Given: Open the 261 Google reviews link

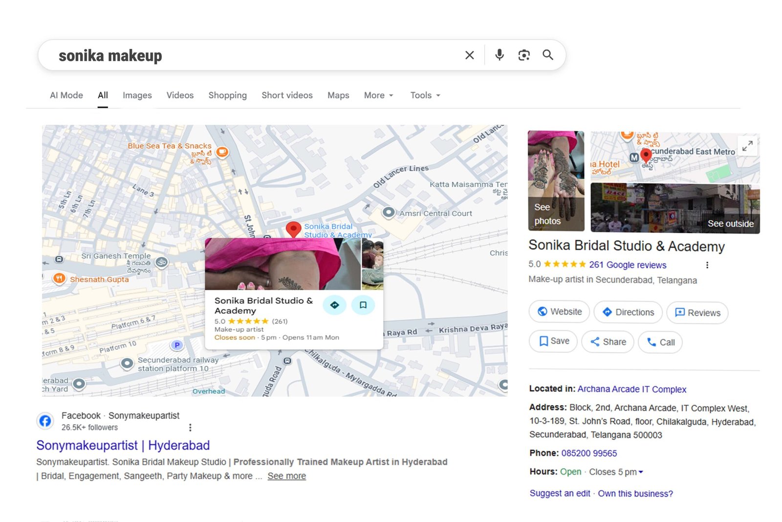Looking at the screenshot, I should pyautogui.click(x=628, y=265).
